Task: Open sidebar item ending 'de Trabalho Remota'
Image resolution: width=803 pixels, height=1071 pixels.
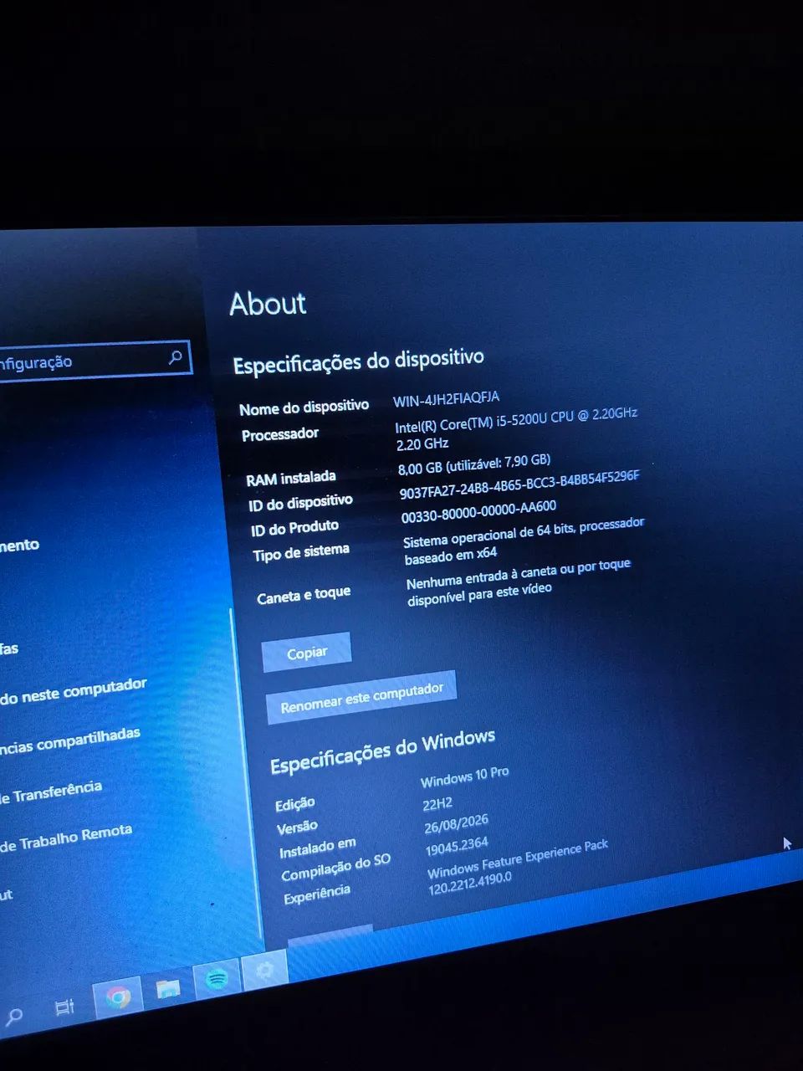Action: click(66, 838)
